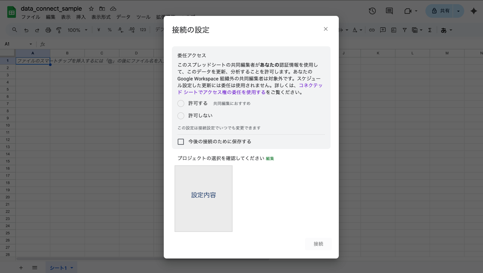Select the 許可する radio button
Image resolution: width=483 pixels, height=273 pixels.
pos(181,103)
